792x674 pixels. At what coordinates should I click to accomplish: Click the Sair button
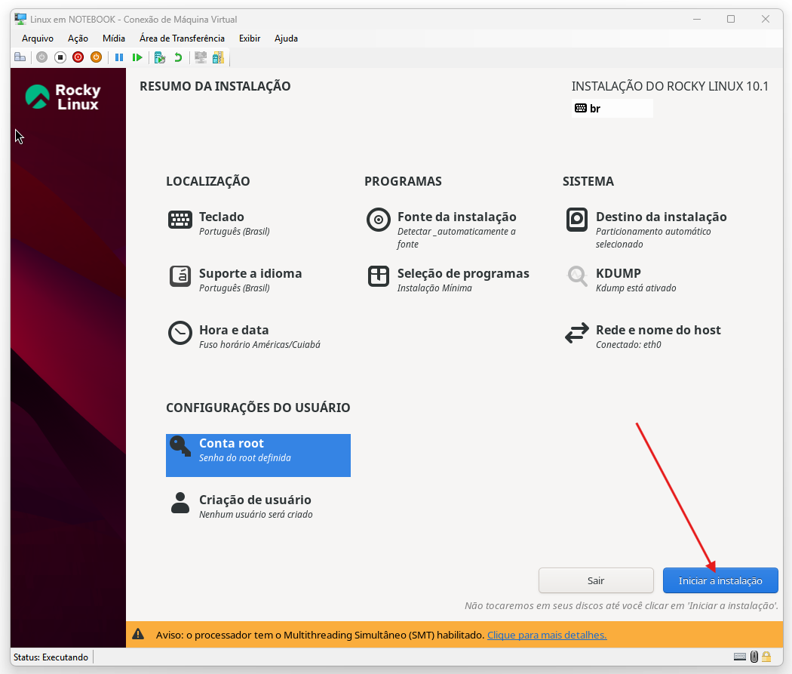596,580
